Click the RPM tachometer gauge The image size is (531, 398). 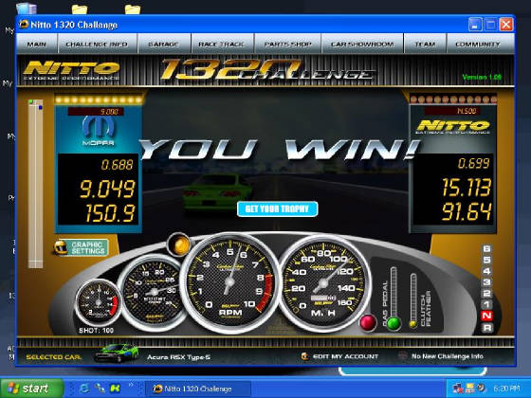pyautogui.click(x=230, y=283)
